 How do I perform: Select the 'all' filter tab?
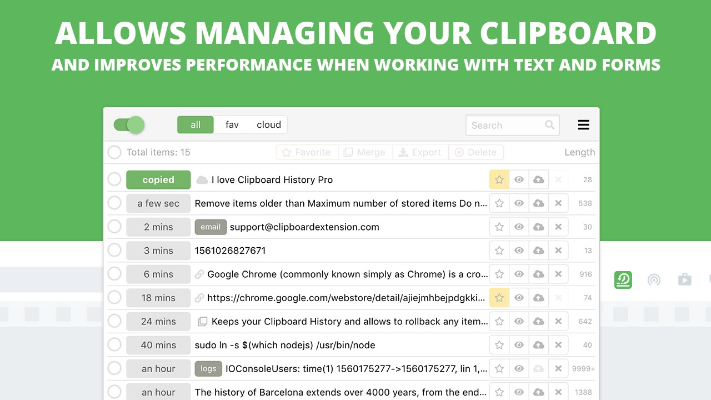click(x=196, y=125)
